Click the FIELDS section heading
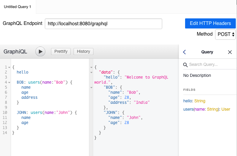This screenshot has height=156, width=237. click(x=189, y=90)
